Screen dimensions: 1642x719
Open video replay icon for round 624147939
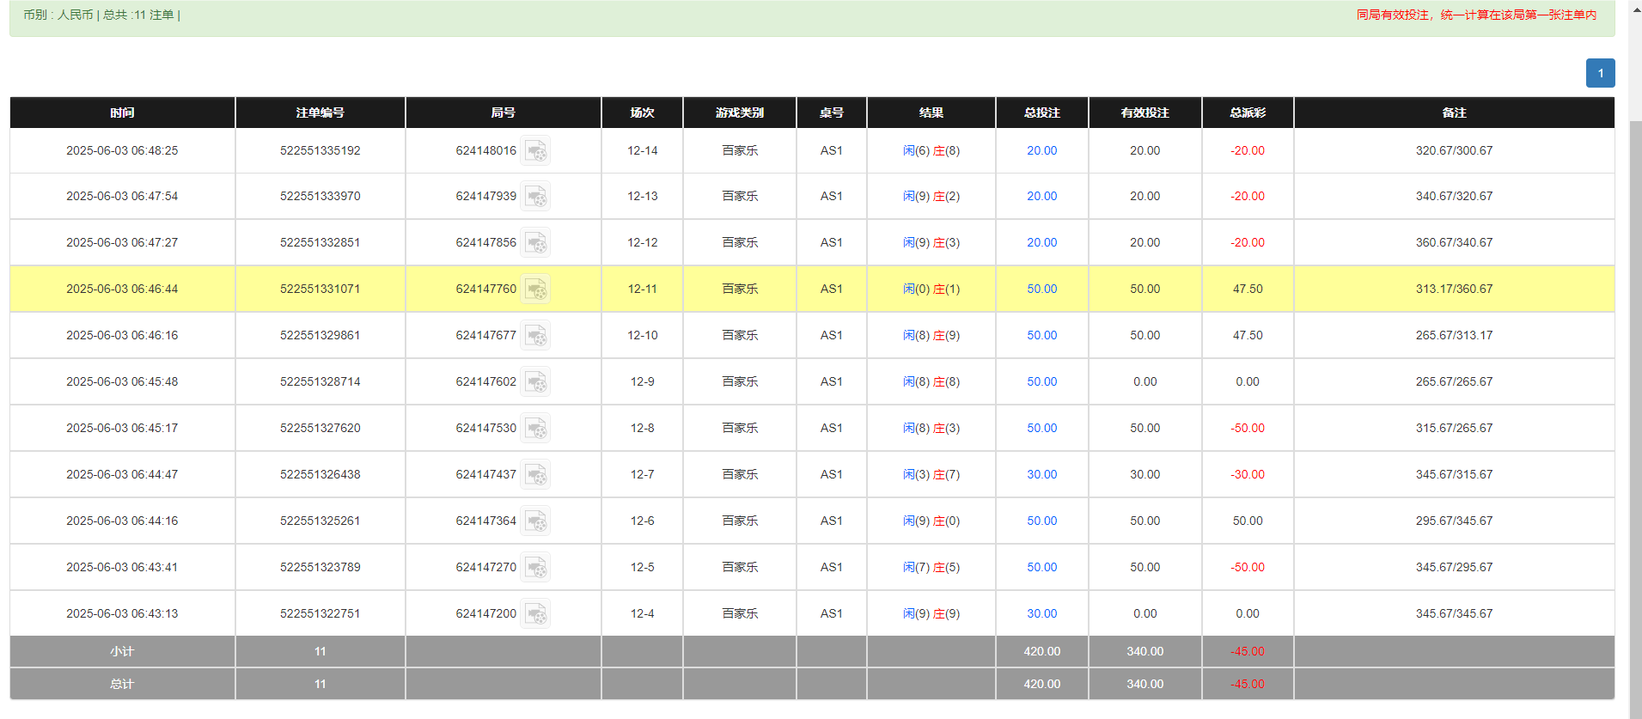535,197
